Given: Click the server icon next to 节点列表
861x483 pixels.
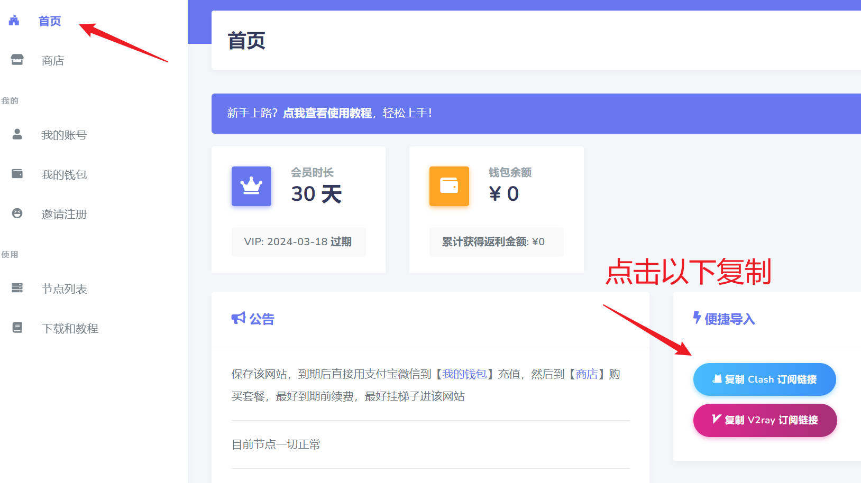Looking at the screenshot, I should pos(17,288).
